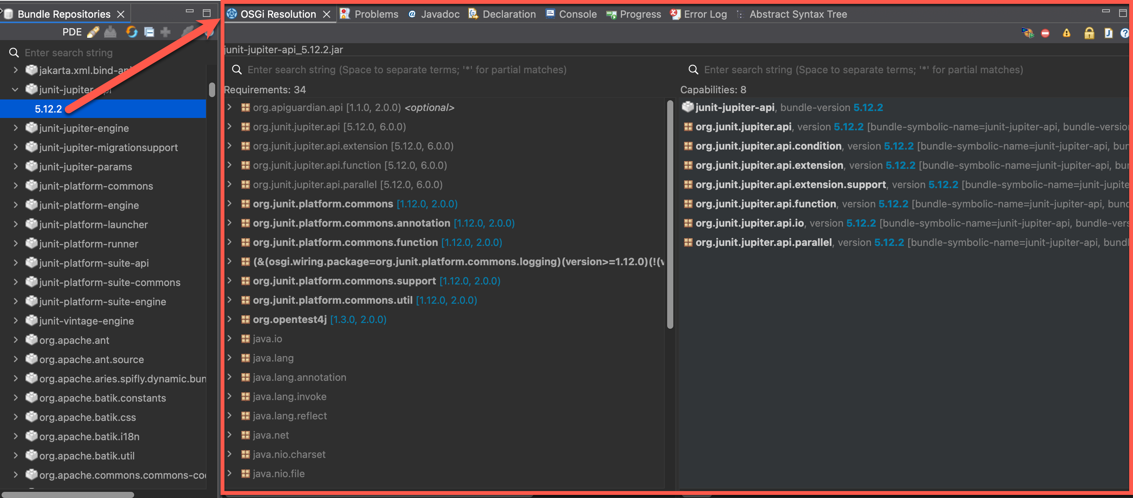Select the Console tab
1133x498 pixels.
[577, 13]
